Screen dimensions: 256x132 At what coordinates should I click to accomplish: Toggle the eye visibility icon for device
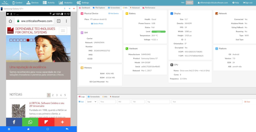point(69,9)
